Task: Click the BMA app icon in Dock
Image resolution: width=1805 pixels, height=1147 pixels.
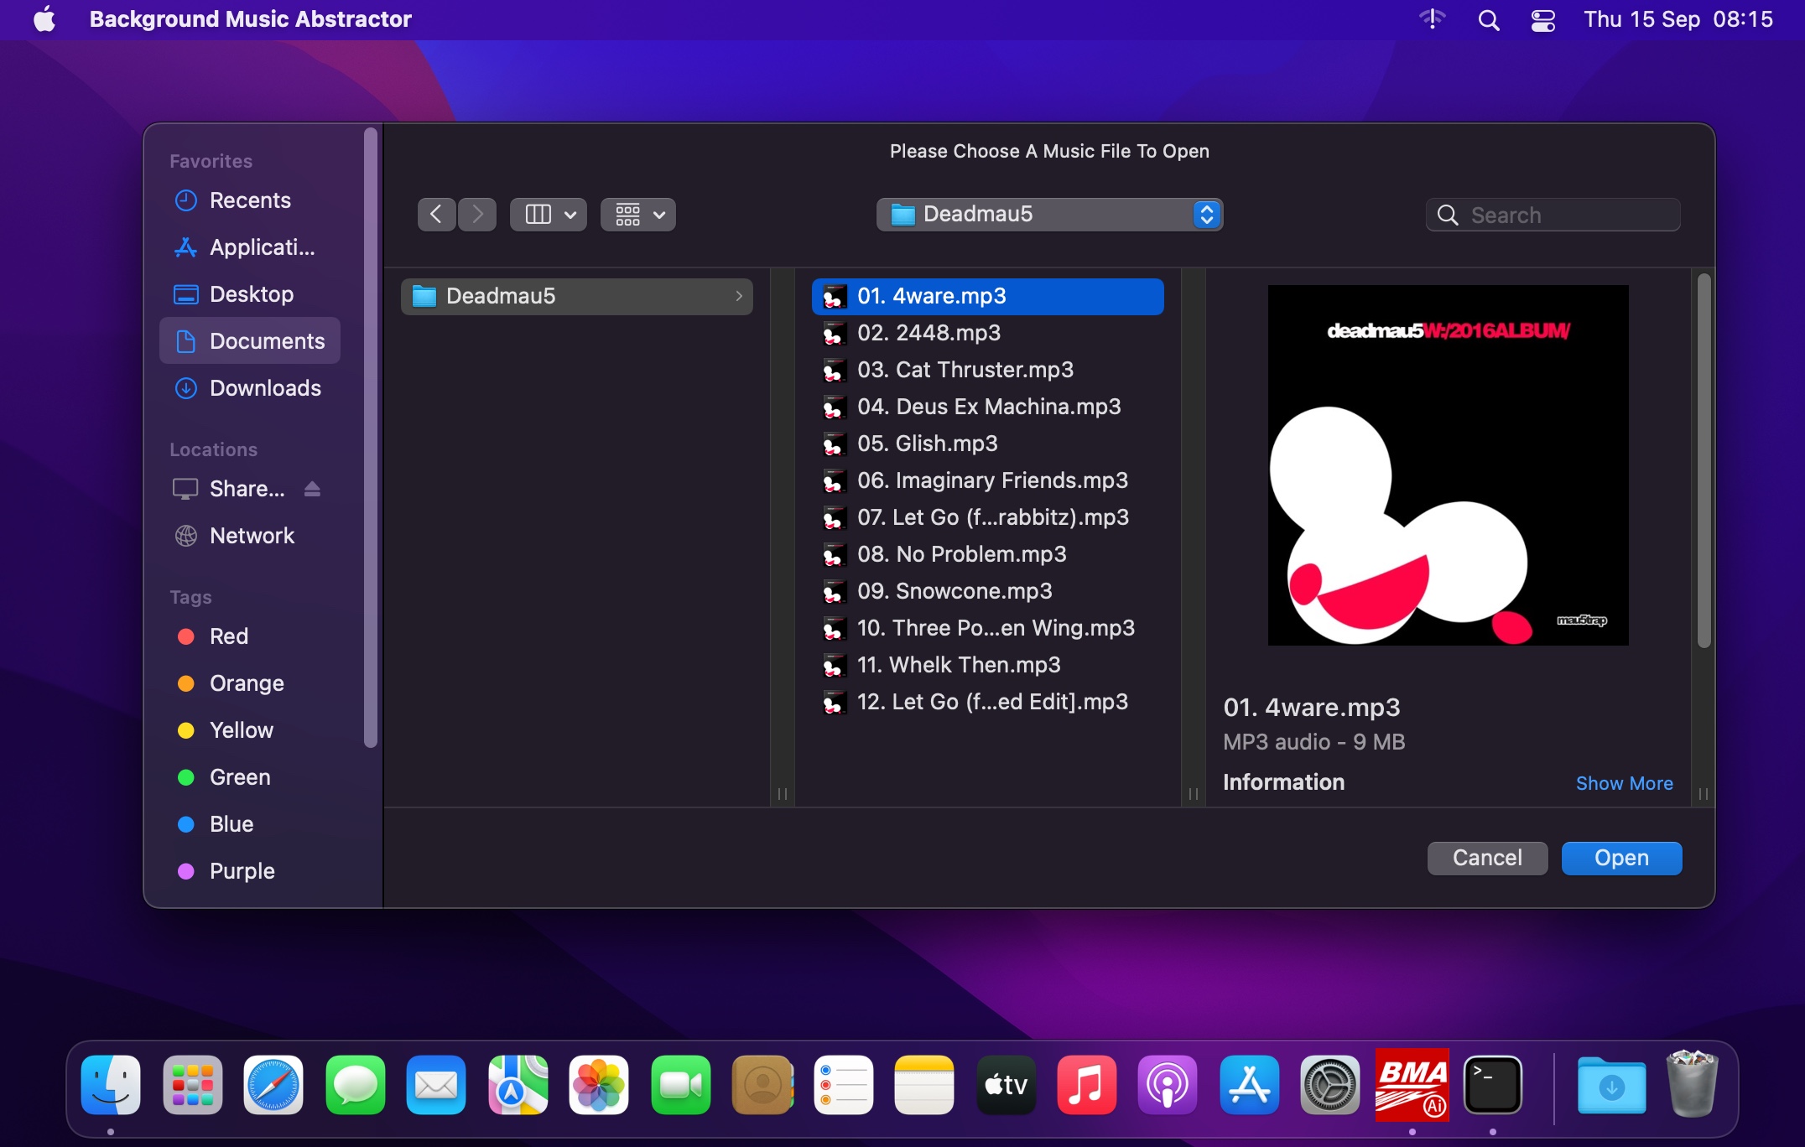Action: coord(1412,1085)
